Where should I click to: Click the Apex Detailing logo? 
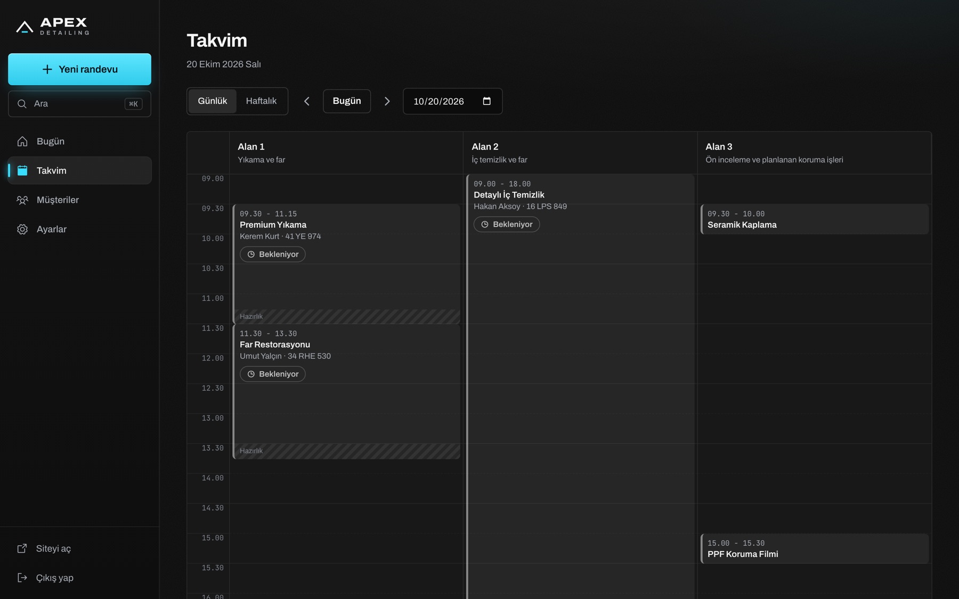click(x=52, y=26)
